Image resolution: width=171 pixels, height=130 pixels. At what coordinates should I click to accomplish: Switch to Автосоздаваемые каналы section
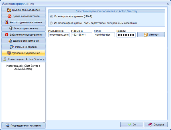(24, 22)
